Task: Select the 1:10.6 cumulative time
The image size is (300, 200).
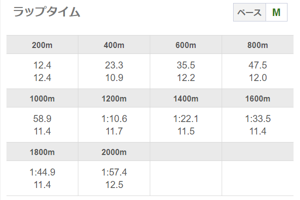Action: click(114, 119)
